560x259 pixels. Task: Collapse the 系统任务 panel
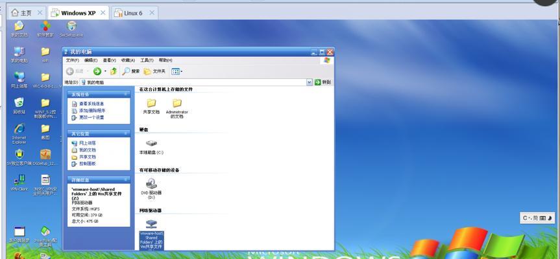coord(126,94)
